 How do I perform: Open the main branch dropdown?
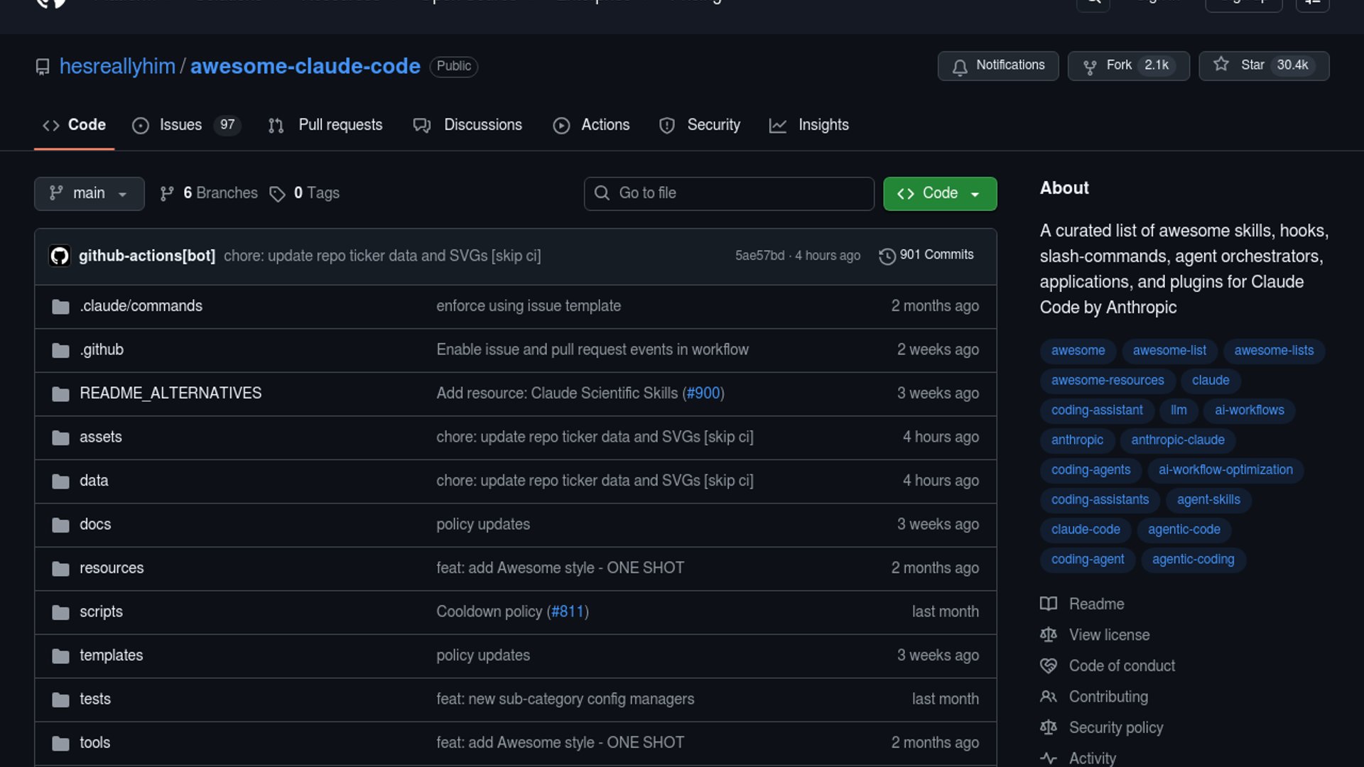pos(89,193)
